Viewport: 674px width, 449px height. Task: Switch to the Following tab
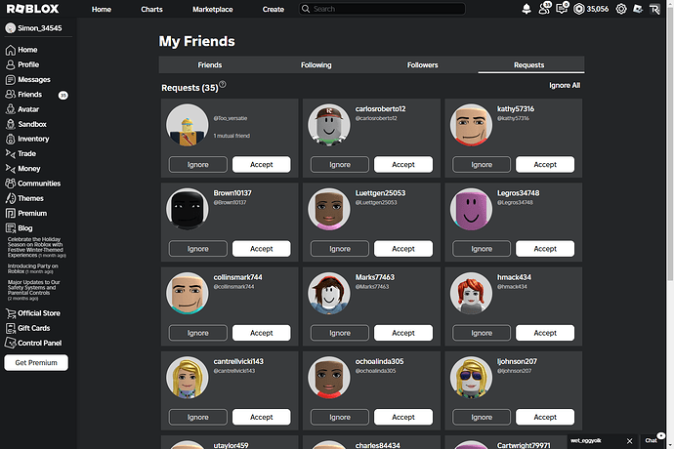[x=316, y=64]
